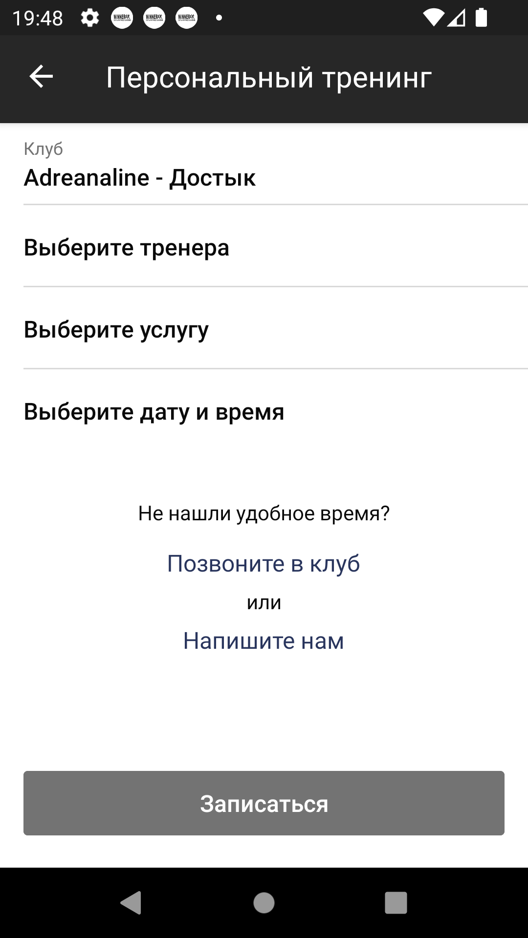This screenshot has height=938, width=528.
Task: Tap the second Winner notification icon
Action: (x=154, y=18)
